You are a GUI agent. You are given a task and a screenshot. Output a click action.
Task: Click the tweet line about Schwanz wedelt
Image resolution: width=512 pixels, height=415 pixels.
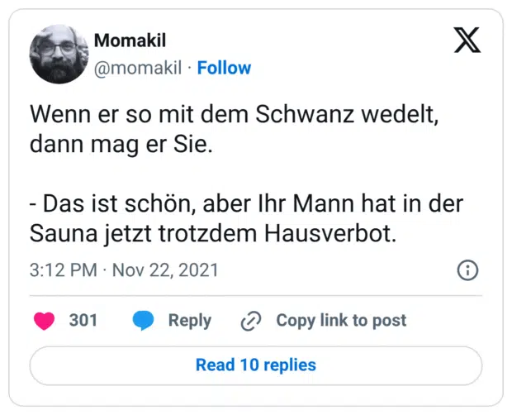pyautogui.click(x=233, y=117)
